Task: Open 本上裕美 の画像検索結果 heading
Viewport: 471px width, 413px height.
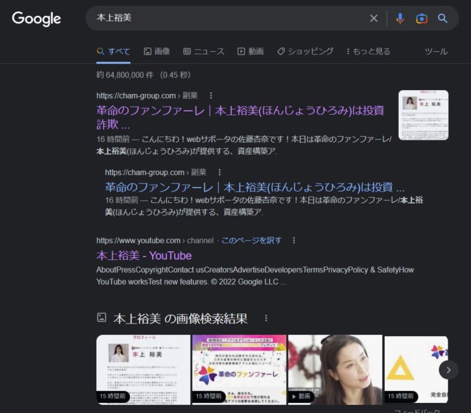Action: [180, 318]
